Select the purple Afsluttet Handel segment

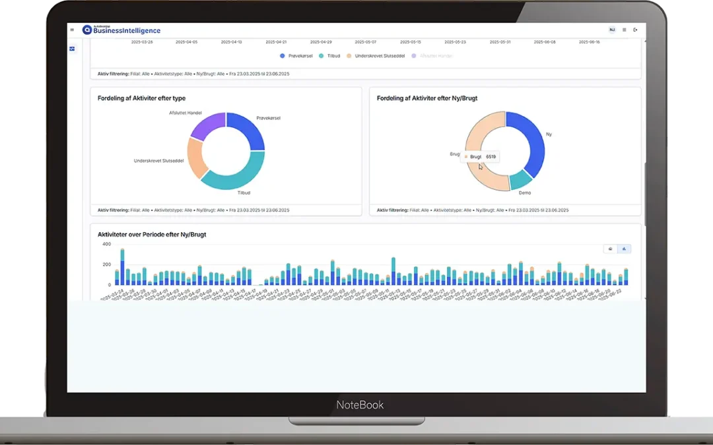pyautogui.click(x=207, y=124)
